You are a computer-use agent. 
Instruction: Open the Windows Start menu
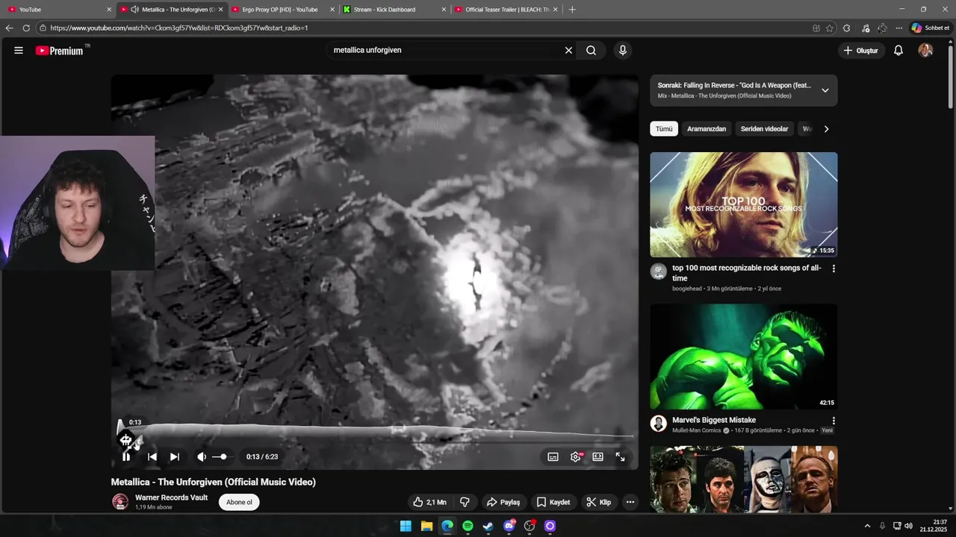406,526
